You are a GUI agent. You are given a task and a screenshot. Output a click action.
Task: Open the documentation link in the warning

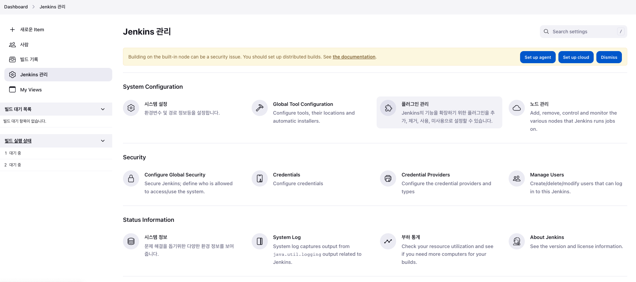click(x=354, y=57)
